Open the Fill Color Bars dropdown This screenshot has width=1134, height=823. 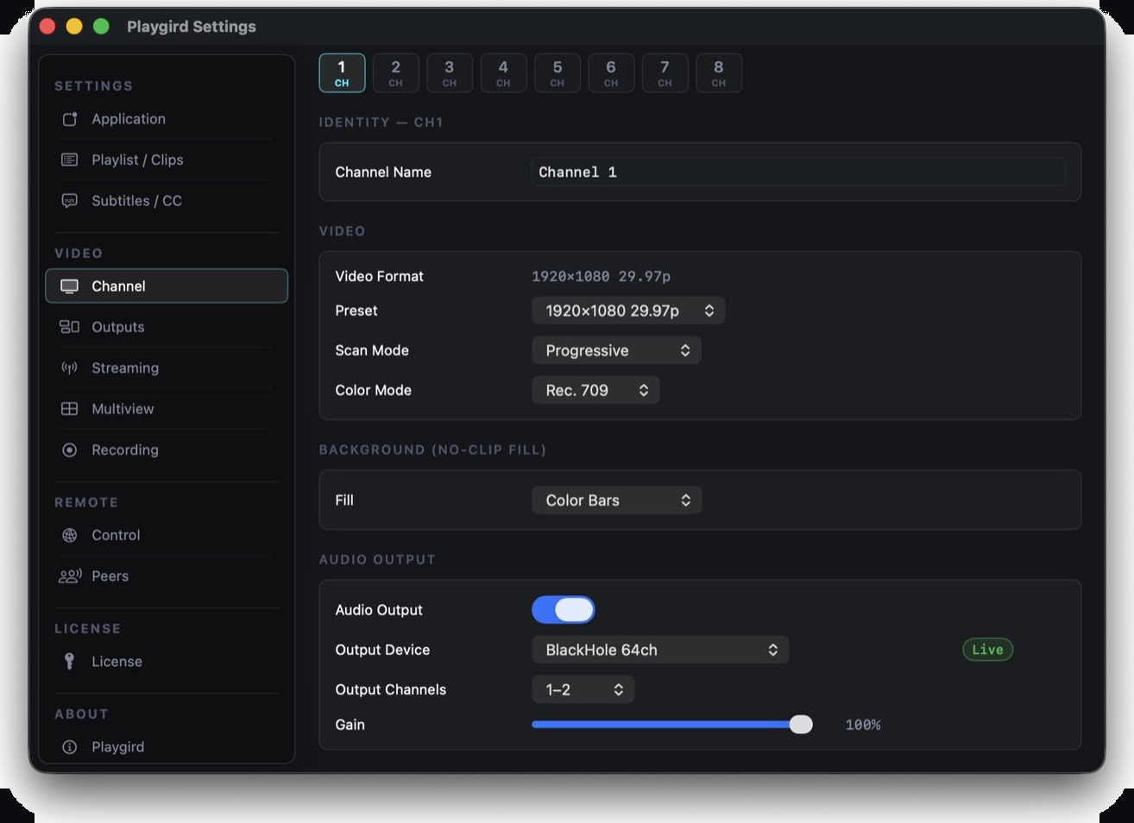click(x=616, y=500)
